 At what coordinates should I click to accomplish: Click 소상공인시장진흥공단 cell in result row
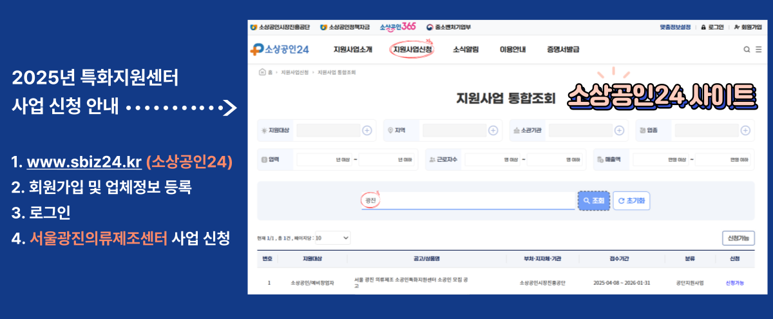542,283
